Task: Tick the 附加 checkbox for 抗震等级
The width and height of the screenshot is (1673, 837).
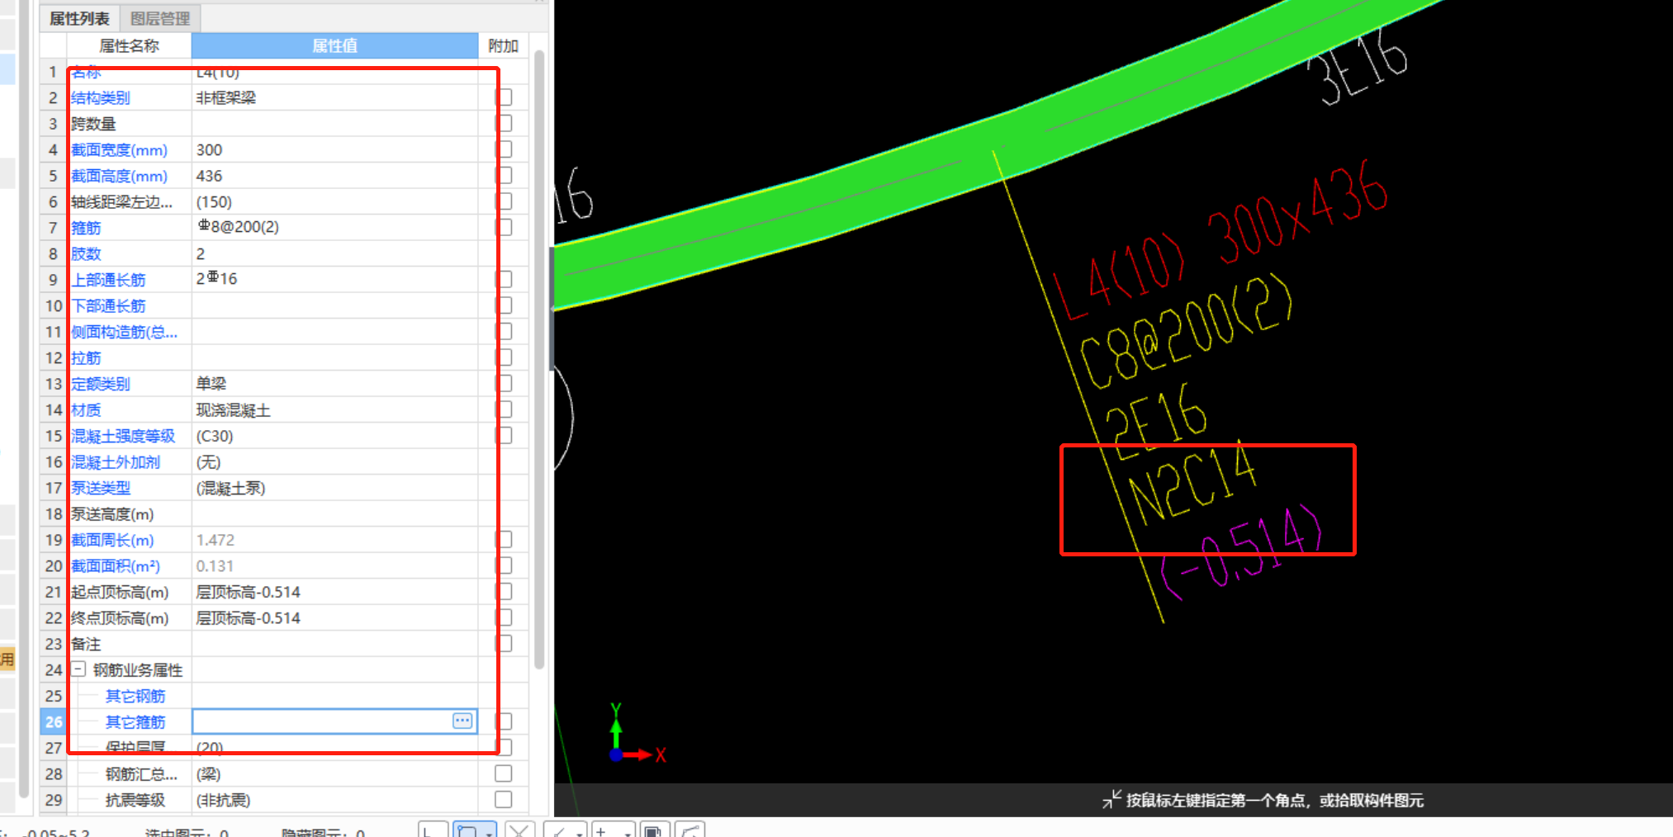Action: 504,799
